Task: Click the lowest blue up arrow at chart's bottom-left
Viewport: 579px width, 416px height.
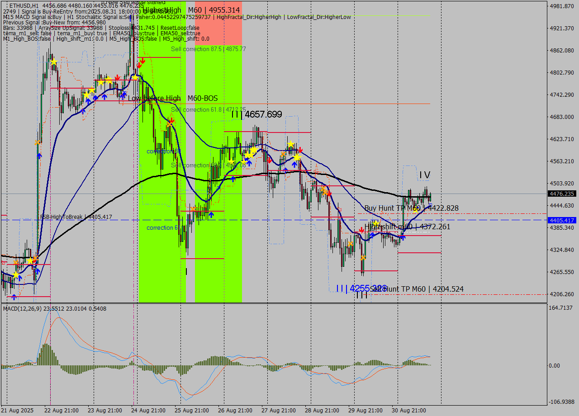Action: (x=14, y=297)
